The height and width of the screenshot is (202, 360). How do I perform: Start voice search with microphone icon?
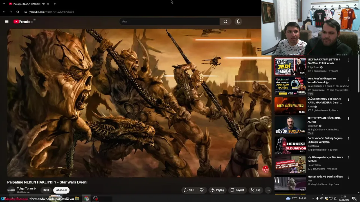(x=238, y=22)
